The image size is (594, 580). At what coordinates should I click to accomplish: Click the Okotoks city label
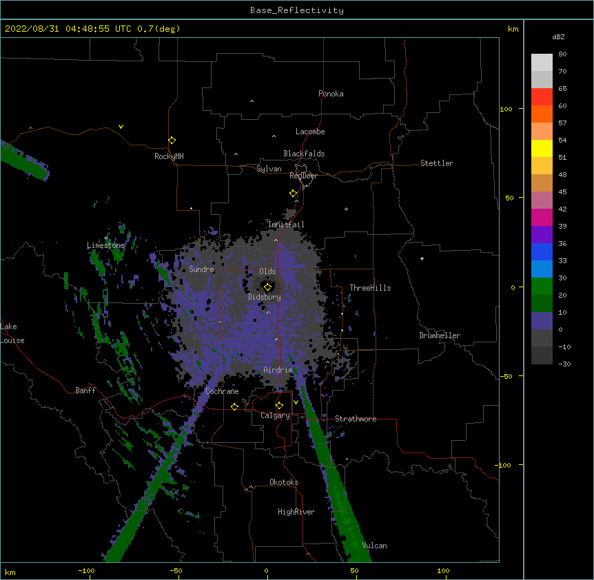pos(284,482)
